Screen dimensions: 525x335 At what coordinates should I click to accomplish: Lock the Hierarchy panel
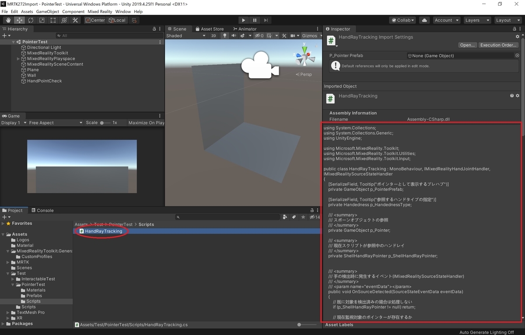[154, 29]
